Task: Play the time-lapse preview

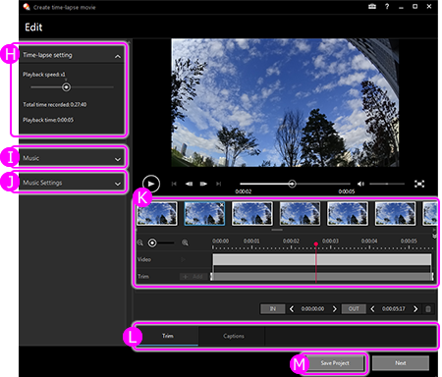Action: tap(151, 184)
